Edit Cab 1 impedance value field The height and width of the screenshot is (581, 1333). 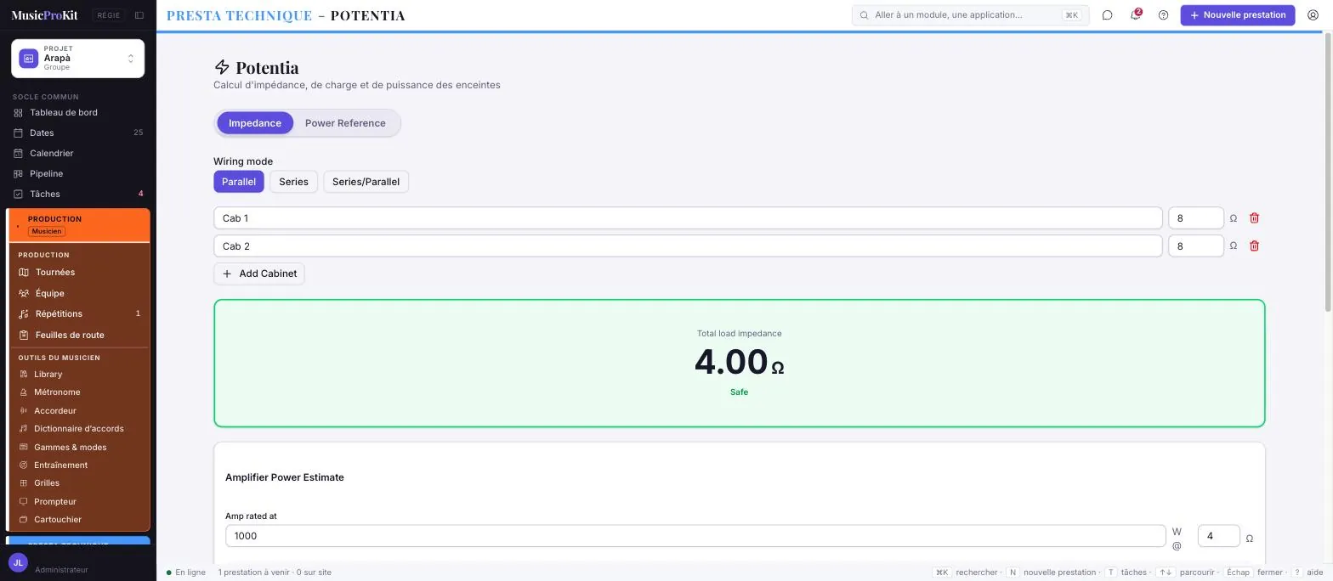[1195, 218]
